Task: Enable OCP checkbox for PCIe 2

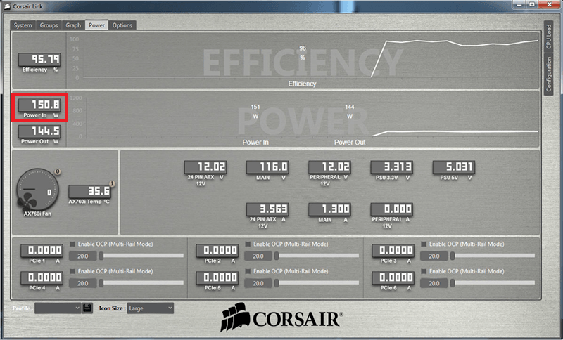Action: coord(248,244)
